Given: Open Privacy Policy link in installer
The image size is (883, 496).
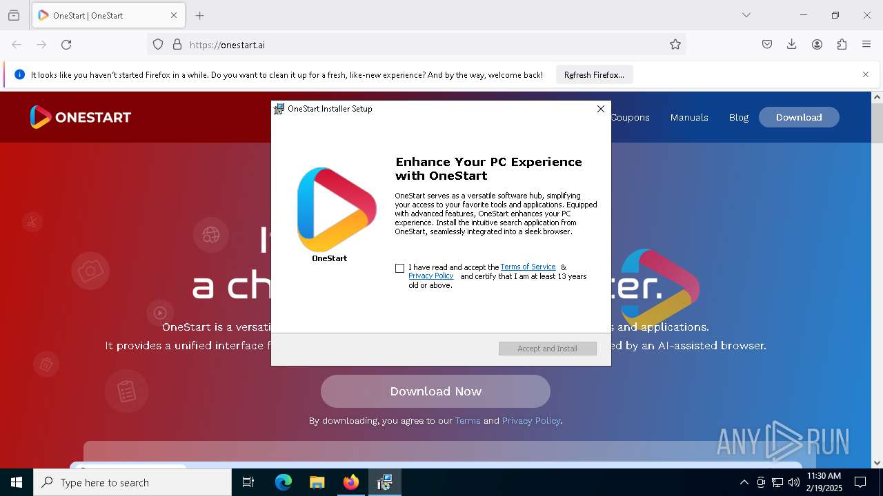Looking at the screenshot, I should point(430,276).
